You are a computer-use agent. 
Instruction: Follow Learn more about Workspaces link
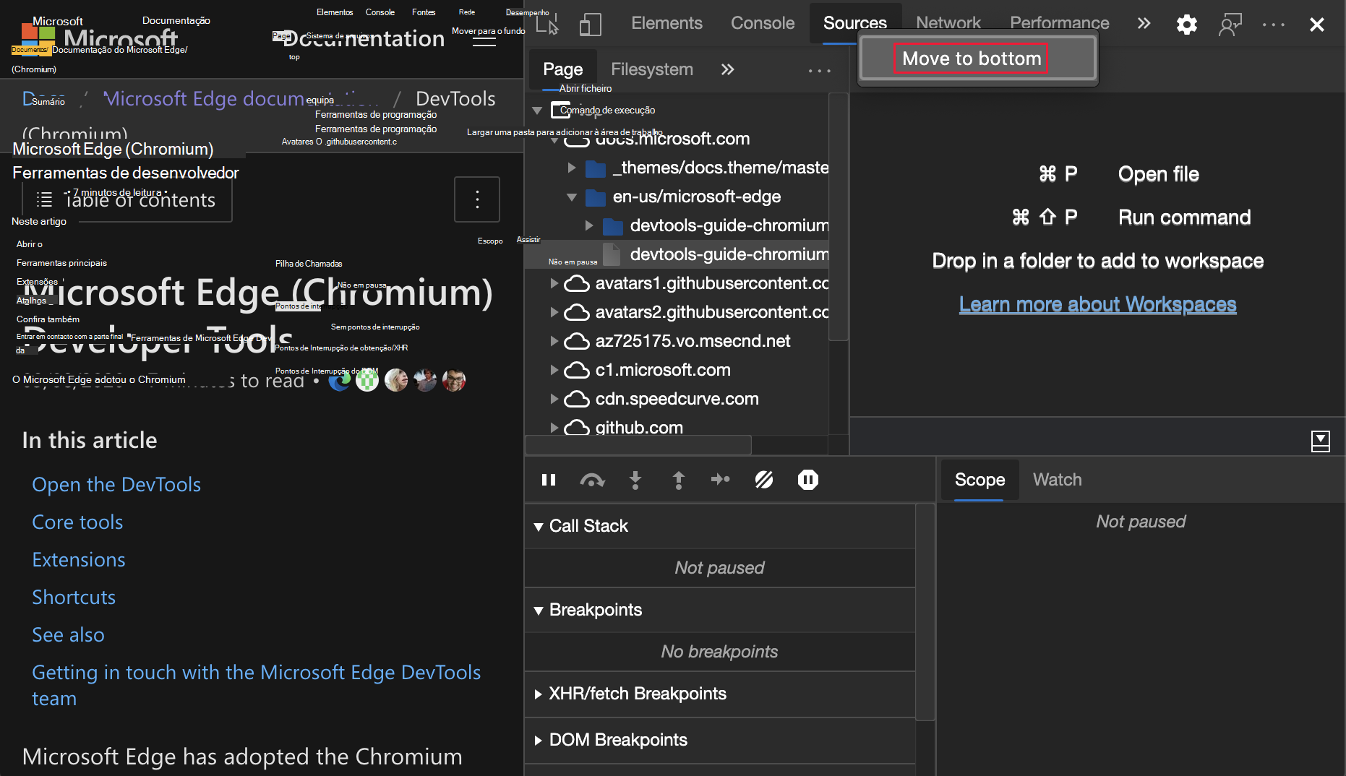click(x=1097, y=304)
